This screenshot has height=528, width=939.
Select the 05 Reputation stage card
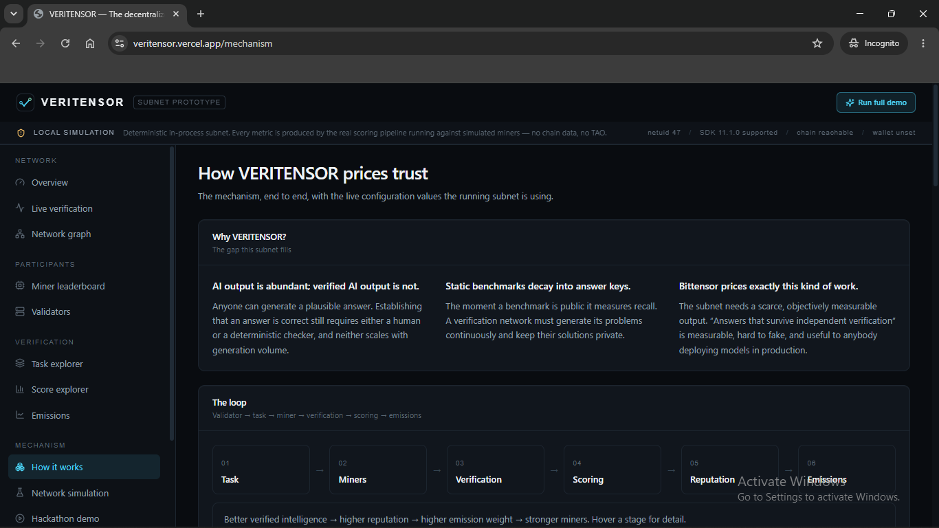730,470
